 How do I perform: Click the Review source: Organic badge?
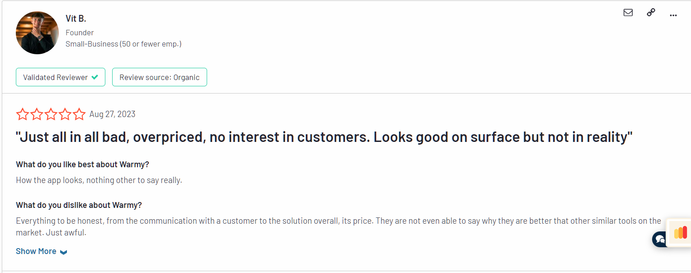pos(159,77)
